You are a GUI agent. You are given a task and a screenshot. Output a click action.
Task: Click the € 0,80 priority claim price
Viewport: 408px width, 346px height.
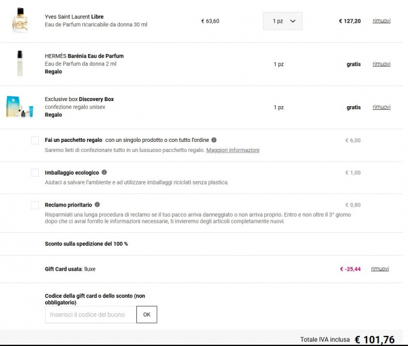(353, 205)
